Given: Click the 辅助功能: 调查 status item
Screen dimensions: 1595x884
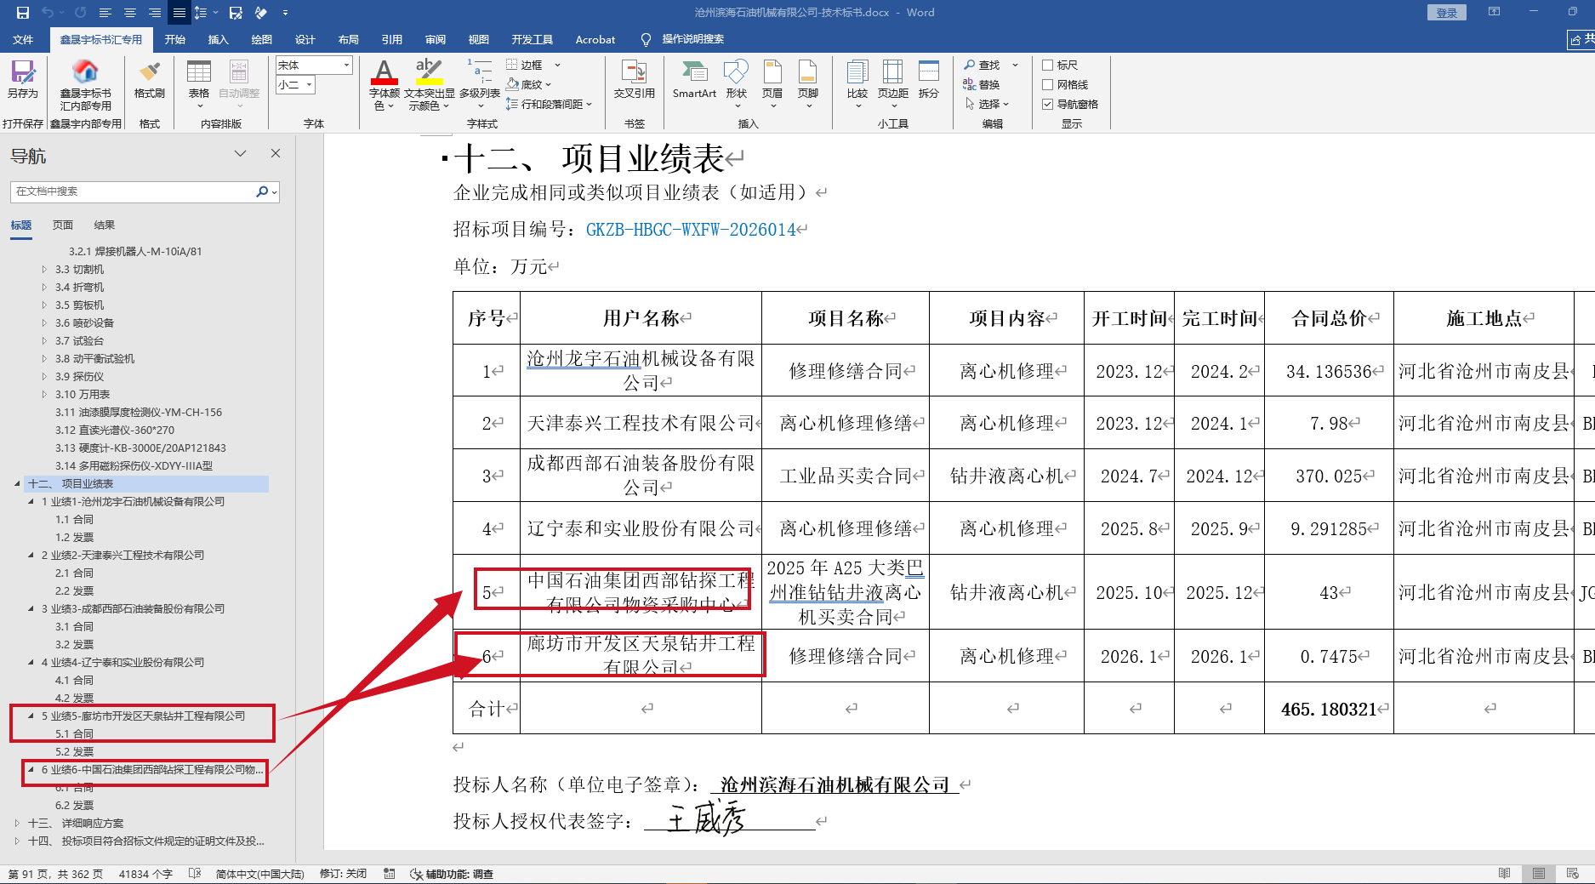Looking at the screenshot, I should pyautogui.click(x=452, y=874).
